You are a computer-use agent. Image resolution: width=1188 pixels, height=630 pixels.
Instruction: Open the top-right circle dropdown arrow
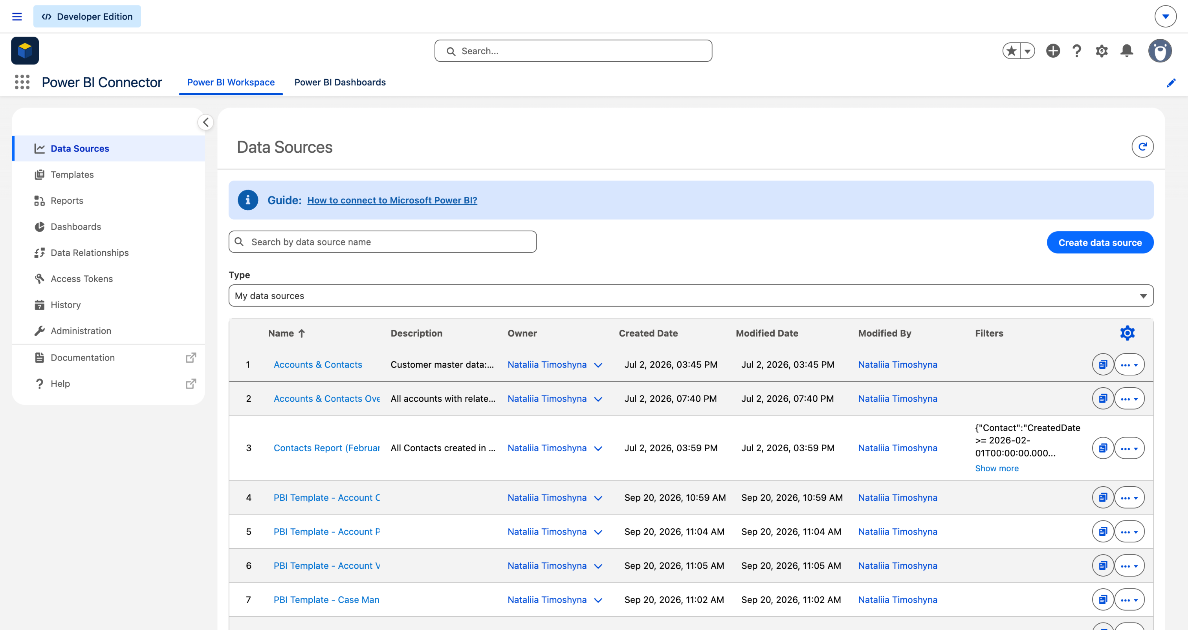(x=1165, y=16)
